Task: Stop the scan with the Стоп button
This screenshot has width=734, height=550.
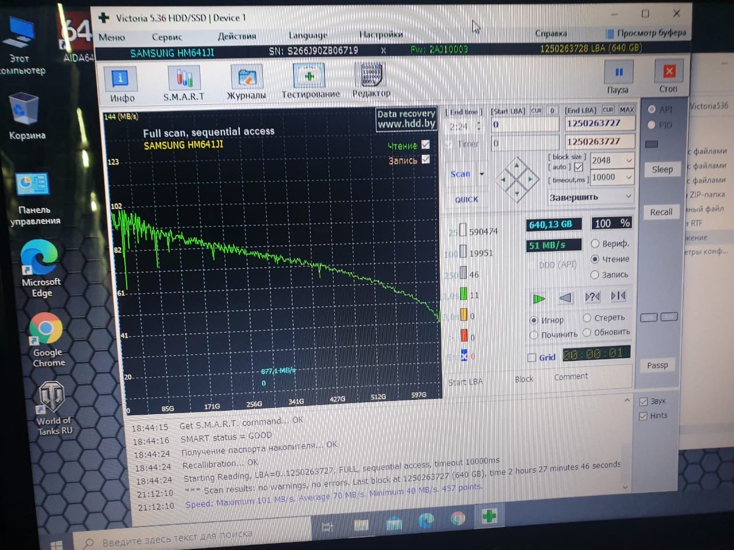Action: point(668,76)
